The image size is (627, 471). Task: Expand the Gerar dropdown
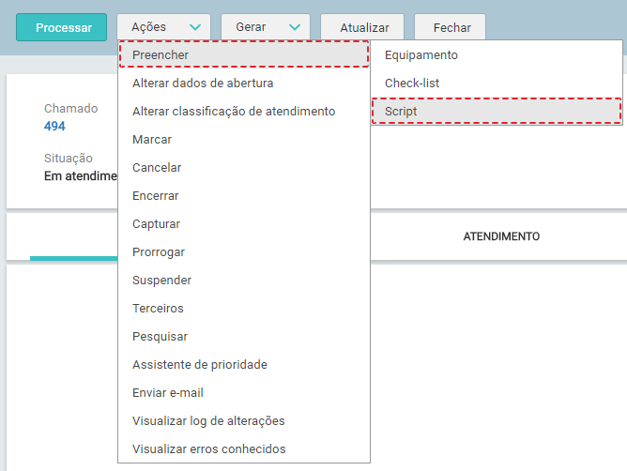(x=266, y=27)
